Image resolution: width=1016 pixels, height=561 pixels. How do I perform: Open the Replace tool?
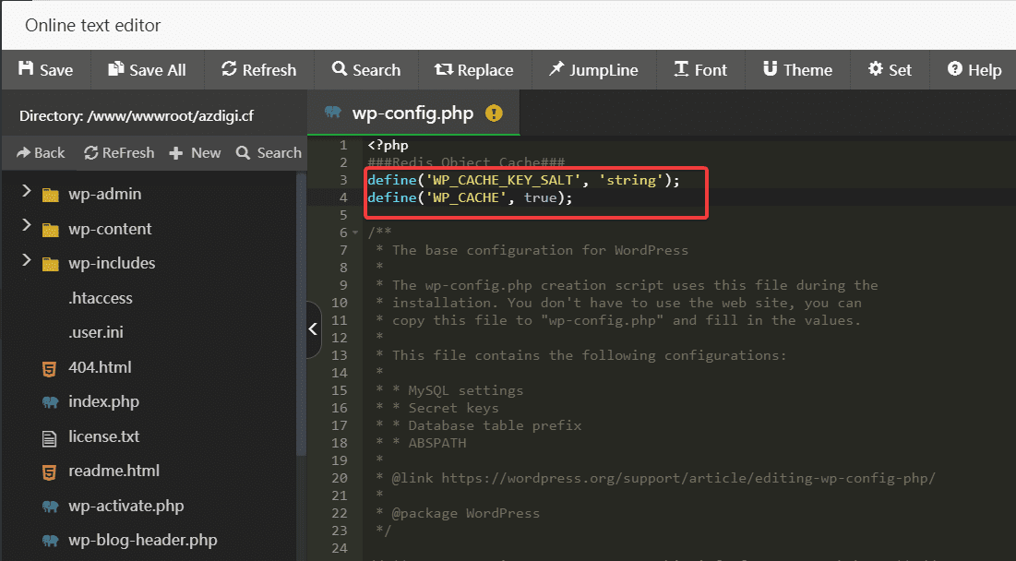click(x=474, y=70)
